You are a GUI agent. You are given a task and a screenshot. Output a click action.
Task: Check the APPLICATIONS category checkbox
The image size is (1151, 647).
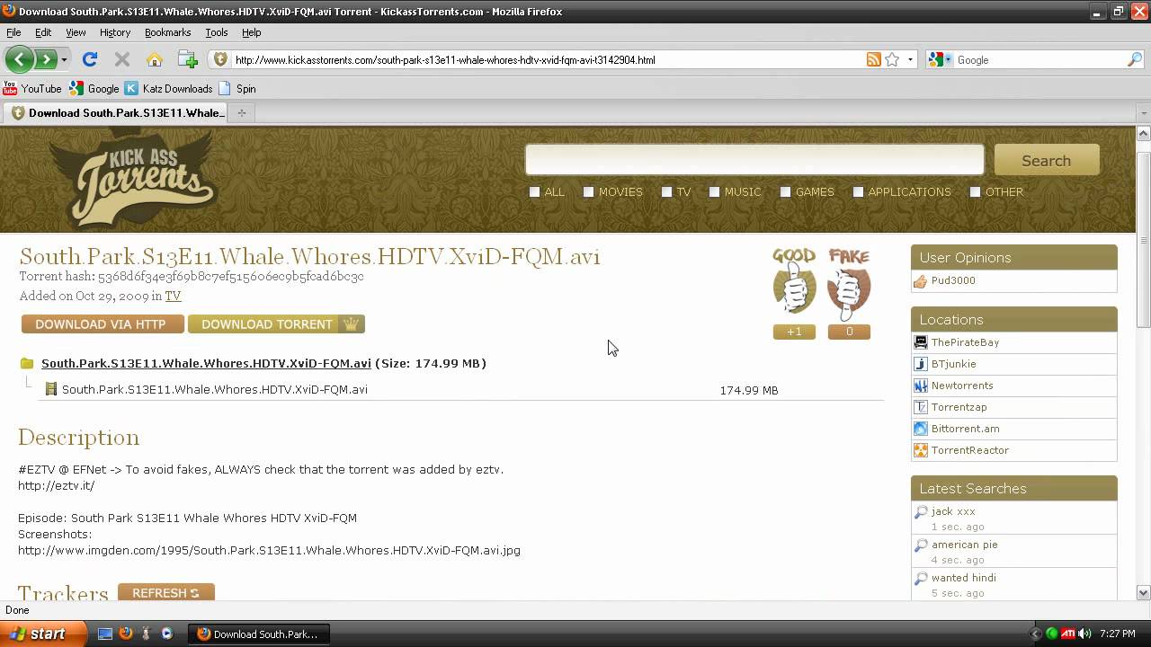[859, 191]
